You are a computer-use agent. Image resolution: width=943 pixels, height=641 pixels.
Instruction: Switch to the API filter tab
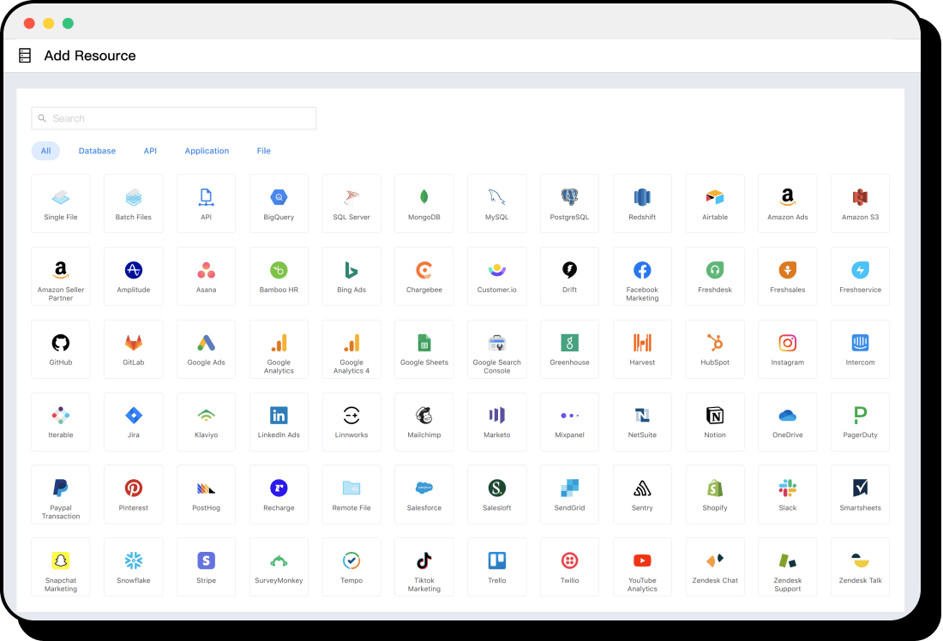pyautogui.click(x=150, y=151)
